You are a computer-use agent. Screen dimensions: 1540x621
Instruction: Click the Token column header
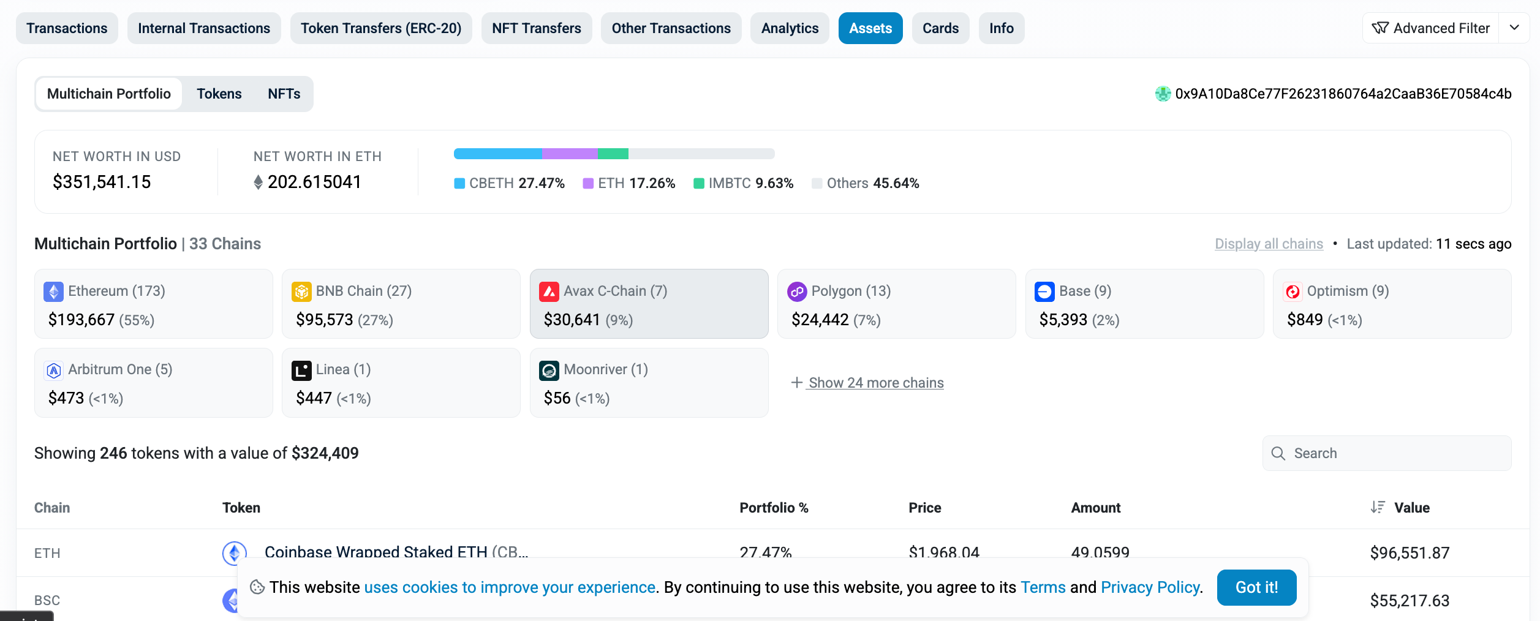click(241, 508)
